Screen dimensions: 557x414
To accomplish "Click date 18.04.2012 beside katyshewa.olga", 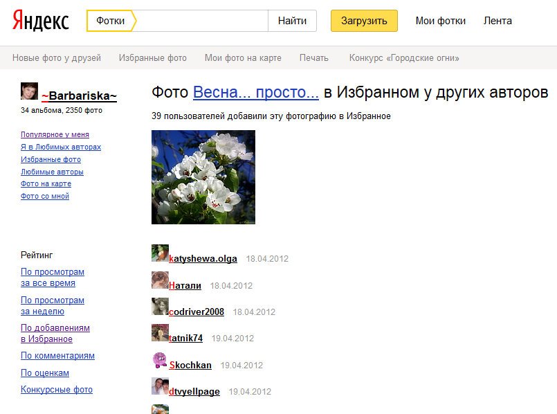I will pos(267,259).
